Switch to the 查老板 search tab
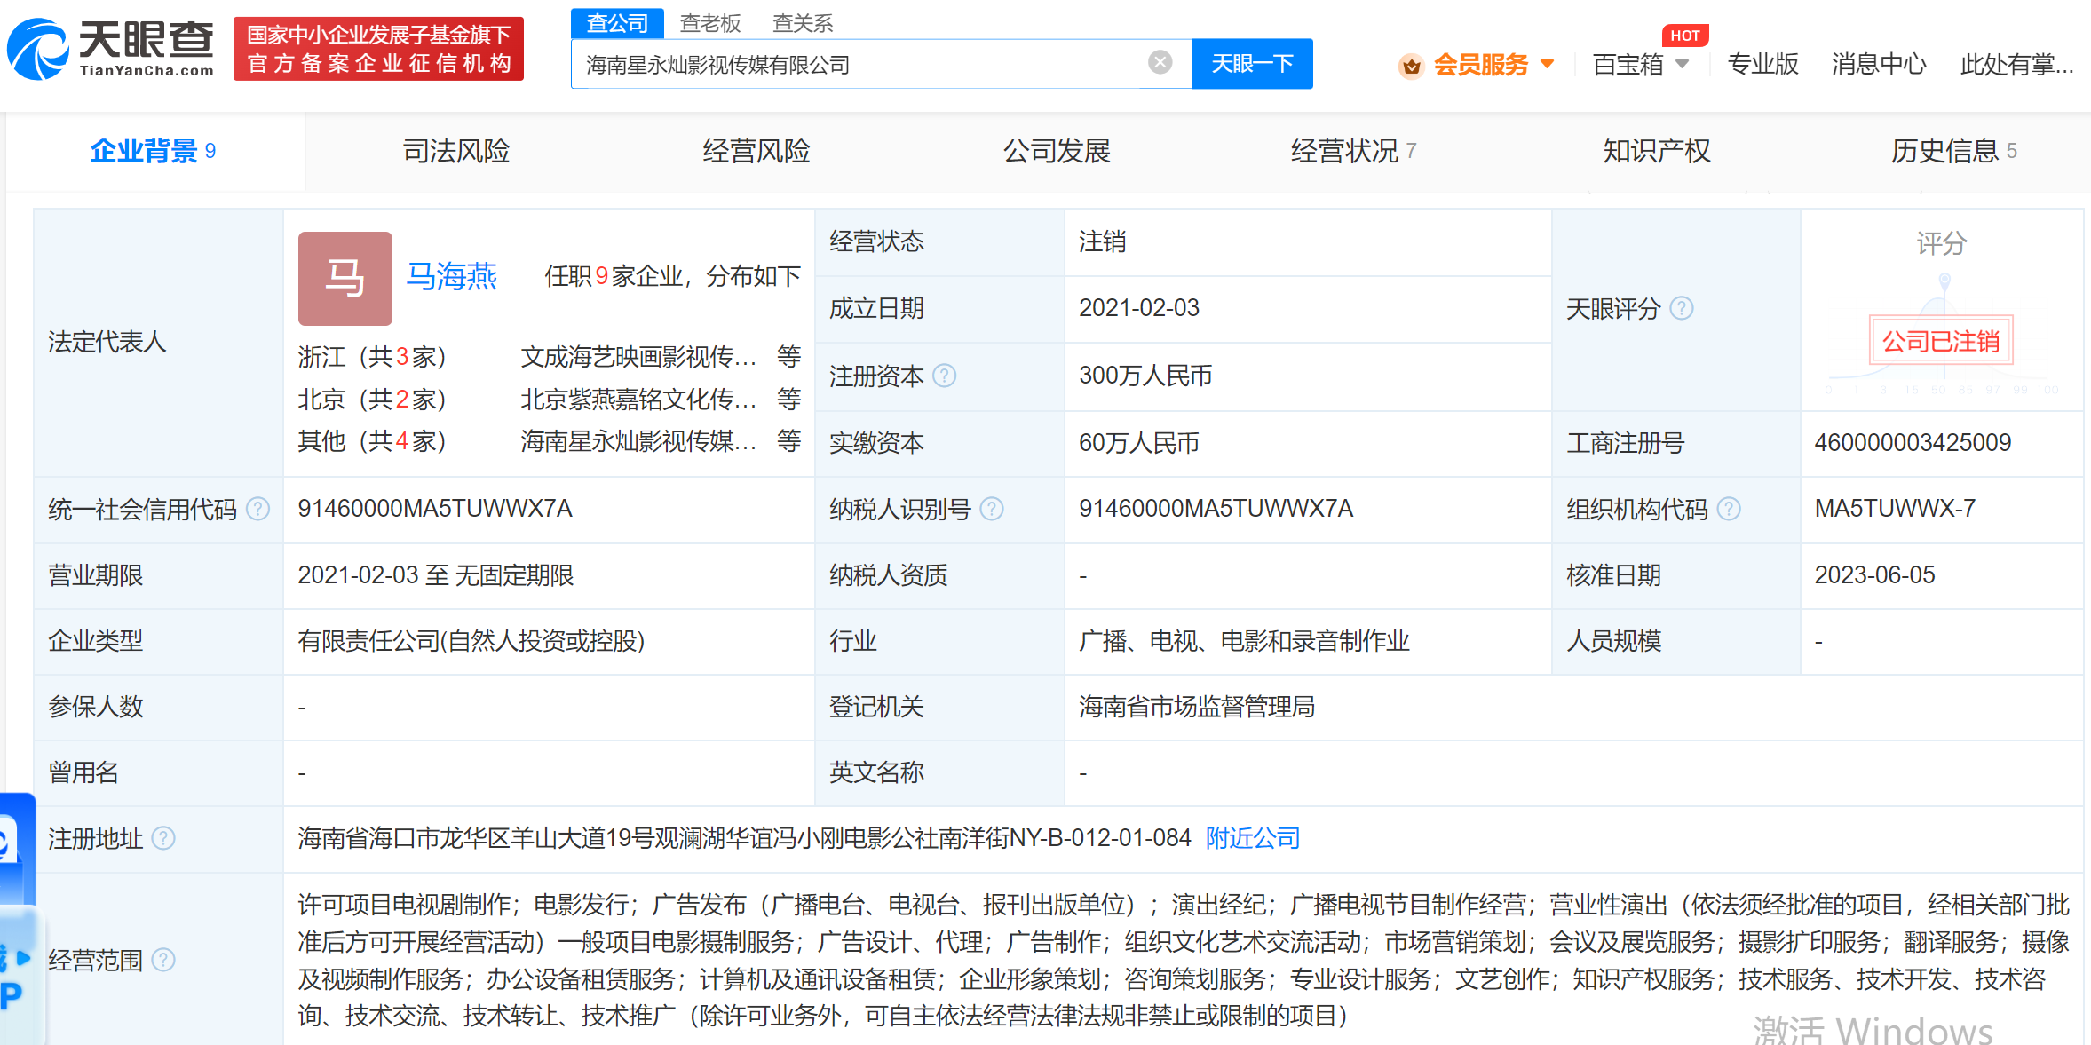 point(709,23)
